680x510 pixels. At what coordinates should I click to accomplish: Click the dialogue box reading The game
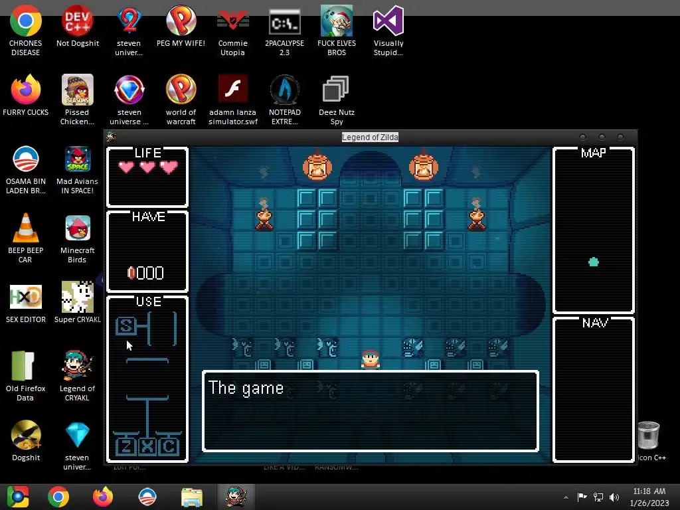[x=371, y=411]
